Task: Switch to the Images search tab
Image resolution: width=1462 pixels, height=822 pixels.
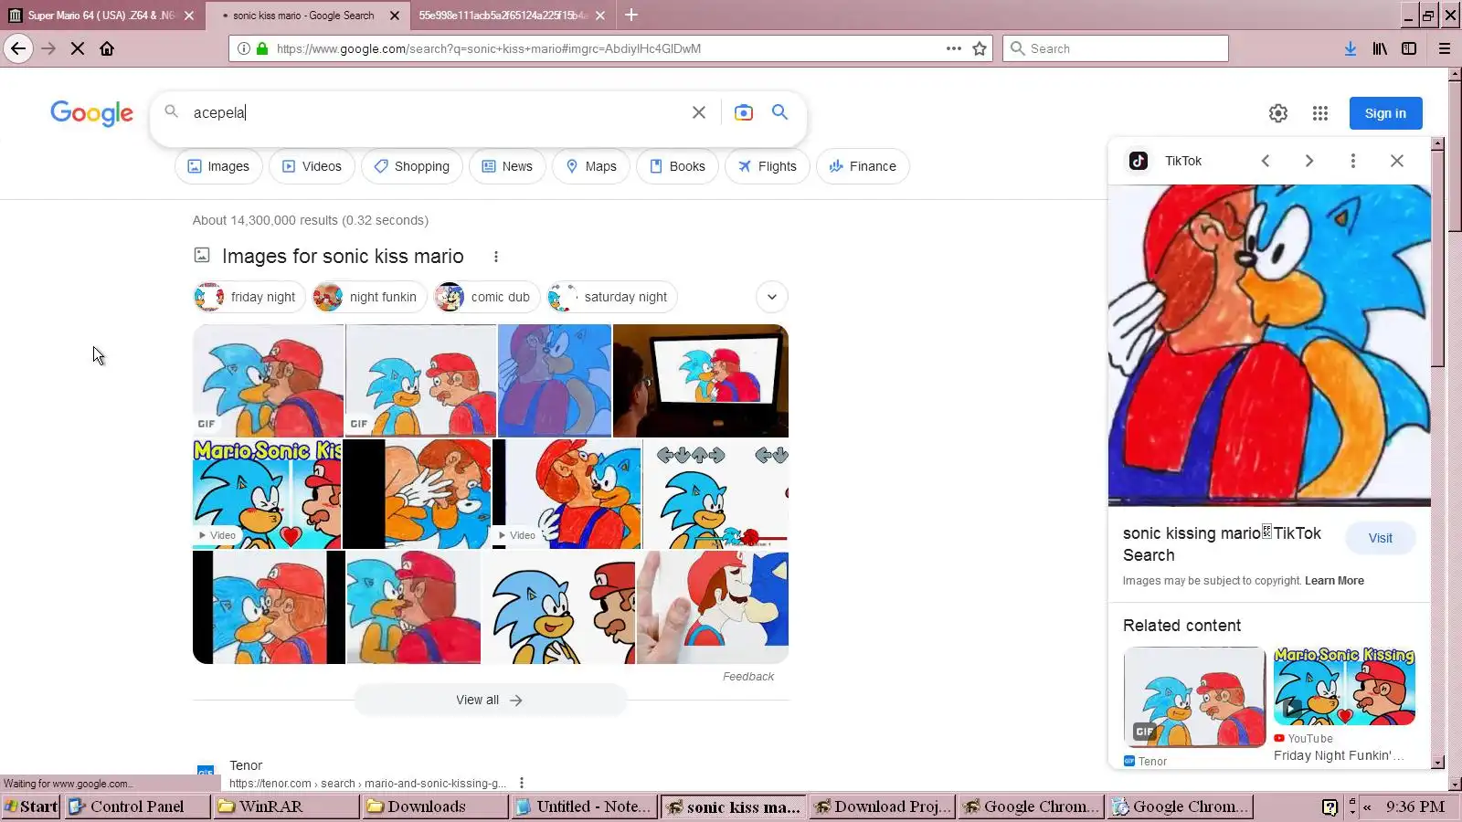Action: 218,166
